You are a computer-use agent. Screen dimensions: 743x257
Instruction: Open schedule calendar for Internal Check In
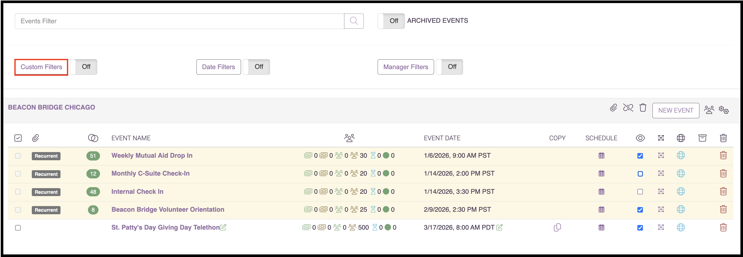(601, 191)
